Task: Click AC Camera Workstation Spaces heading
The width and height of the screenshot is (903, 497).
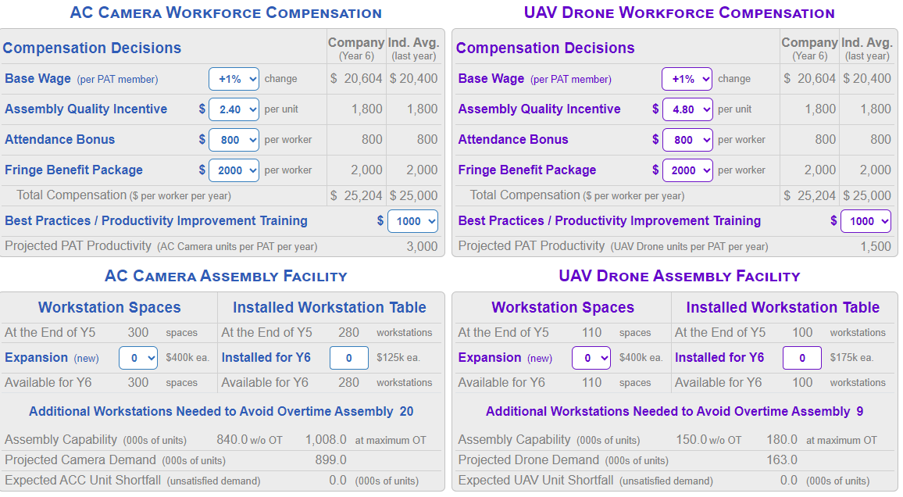Action: pyautogui.click(x=109, y=308)
